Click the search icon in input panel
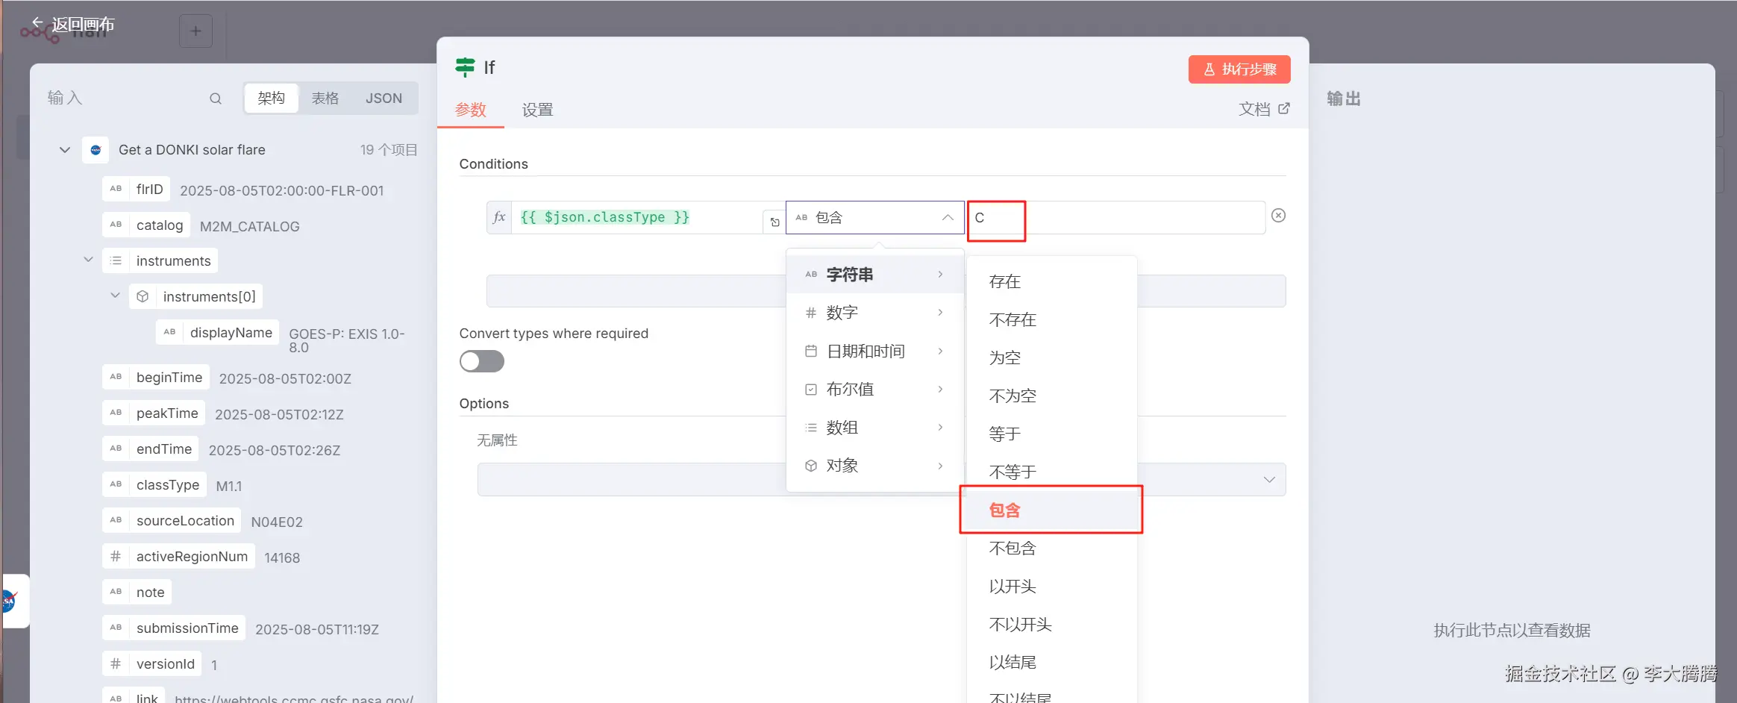 click(216, 99)
